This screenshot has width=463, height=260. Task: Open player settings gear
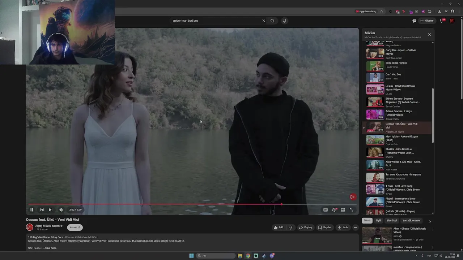pos(334,210)
